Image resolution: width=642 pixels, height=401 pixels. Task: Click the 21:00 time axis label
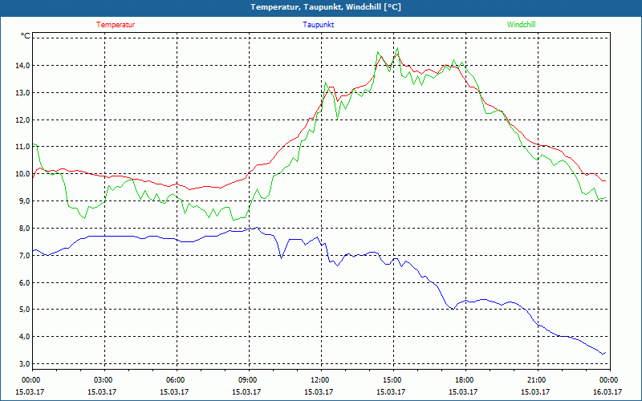[x=537, y=380]
